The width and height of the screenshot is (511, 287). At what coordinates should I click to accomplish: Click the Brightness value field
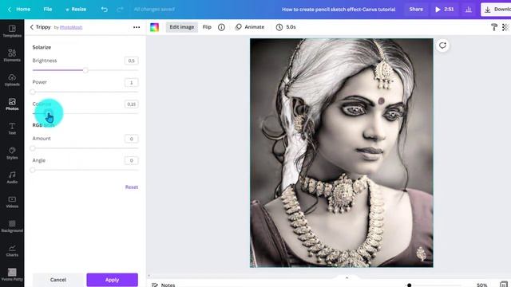131,61
